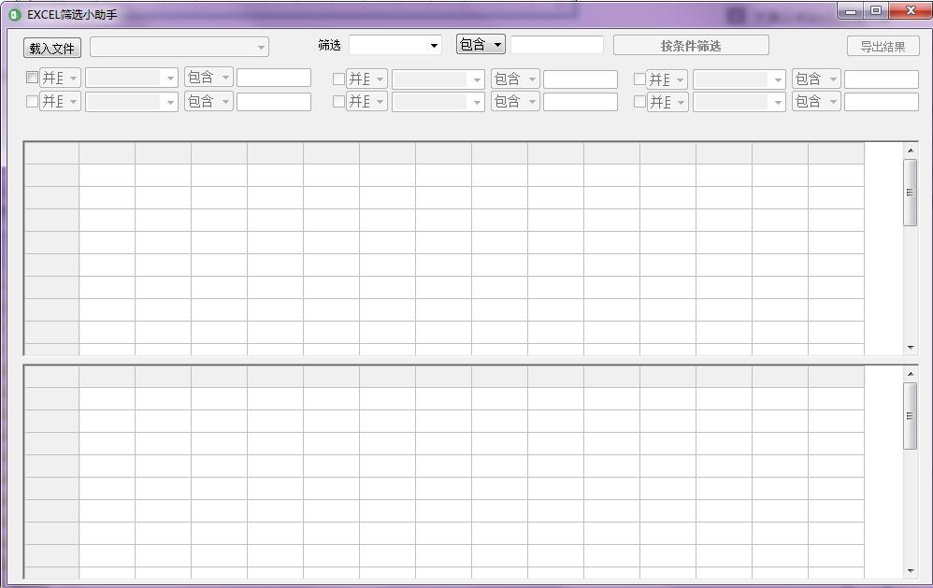Check the first-row checkbox in the right condition group
The image size is (933, 588).
click(x=639, y=79)
